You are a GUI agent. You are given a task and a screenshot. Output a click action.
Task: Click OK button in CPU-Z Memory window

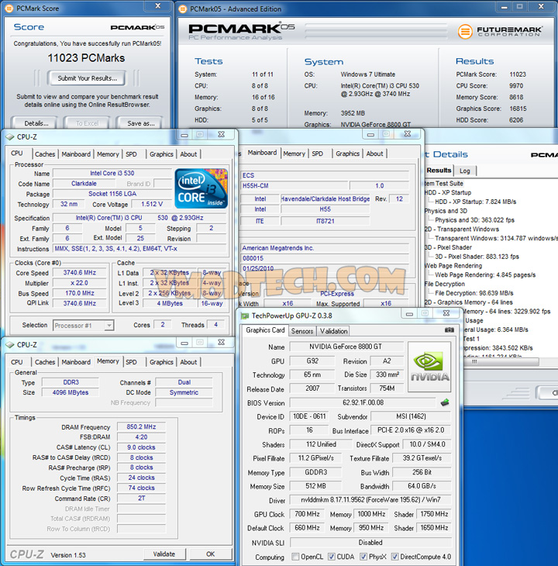[210, 554]
